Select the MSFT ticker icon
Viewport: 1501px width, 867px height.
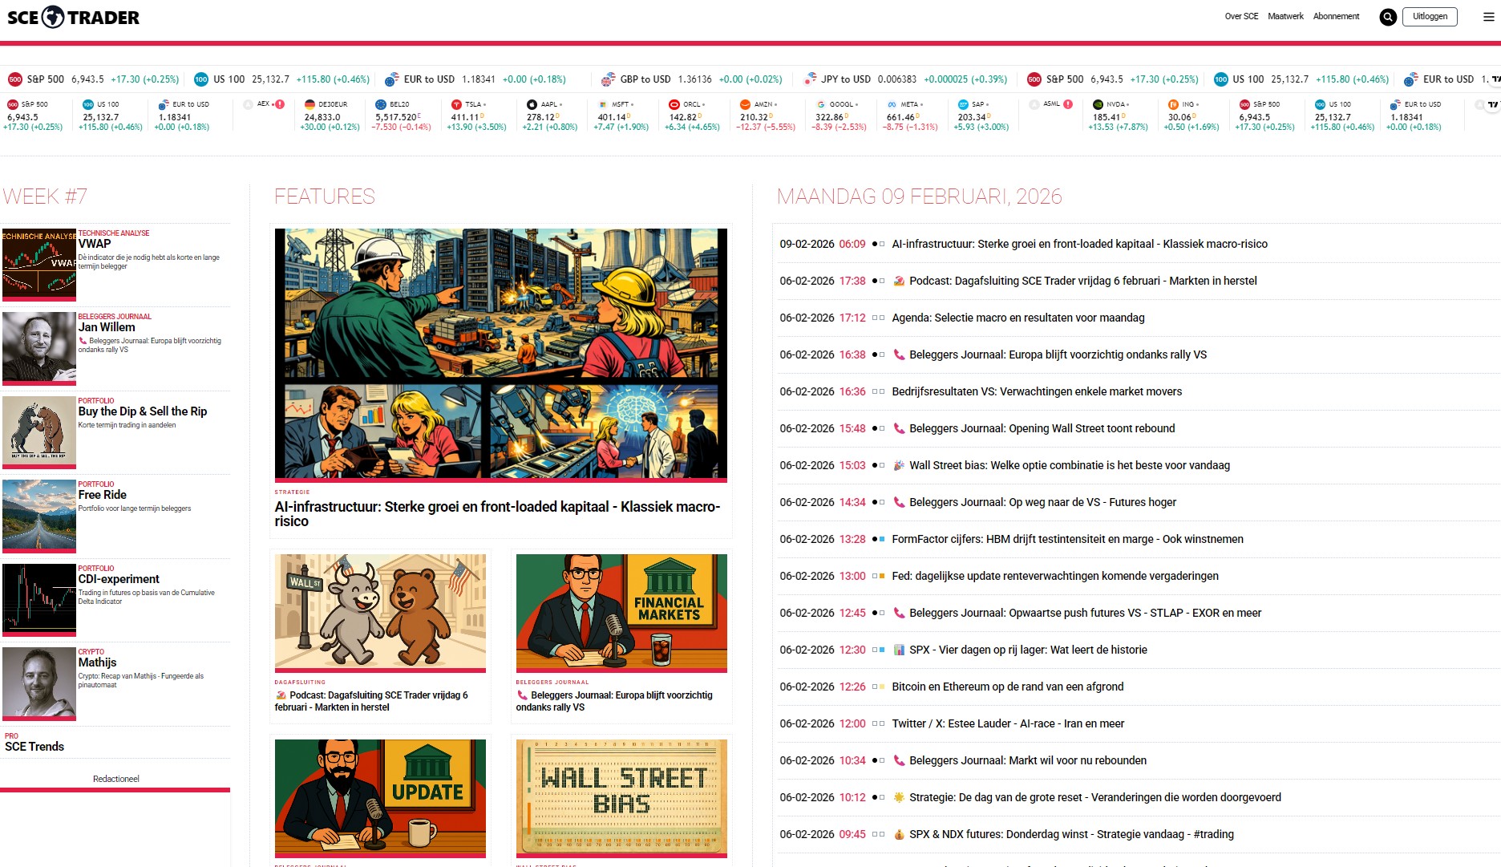point(603,104)
